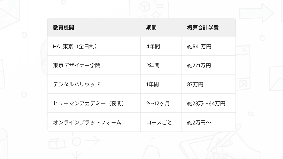Click the sketched cube doodle at top
283x159 pixels.
145,7
